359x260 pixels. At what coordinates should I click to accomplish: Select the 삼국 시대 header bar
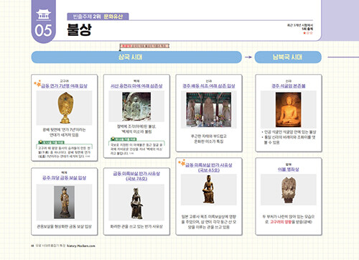(136, 57)
